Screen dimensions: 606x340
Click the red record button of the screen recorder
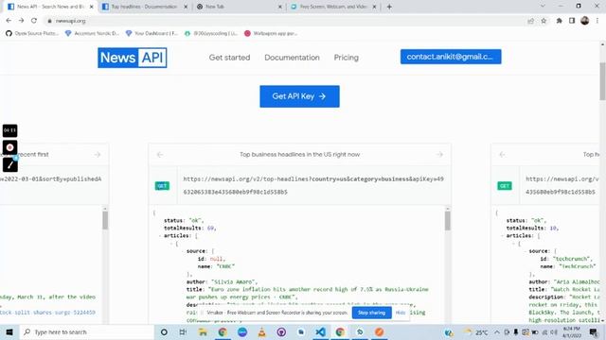10,147
